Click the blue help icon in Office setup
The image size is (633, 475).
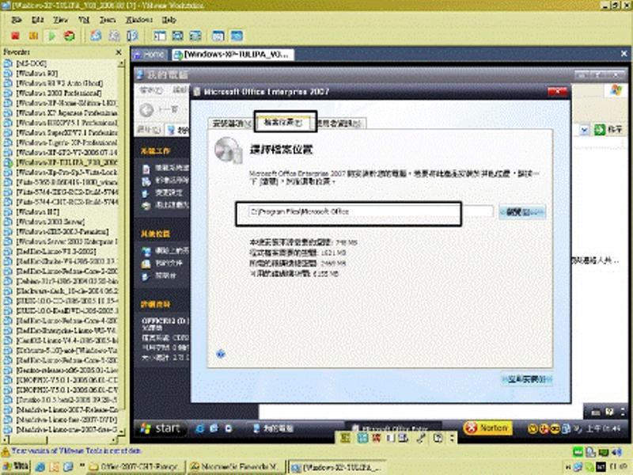221,354
